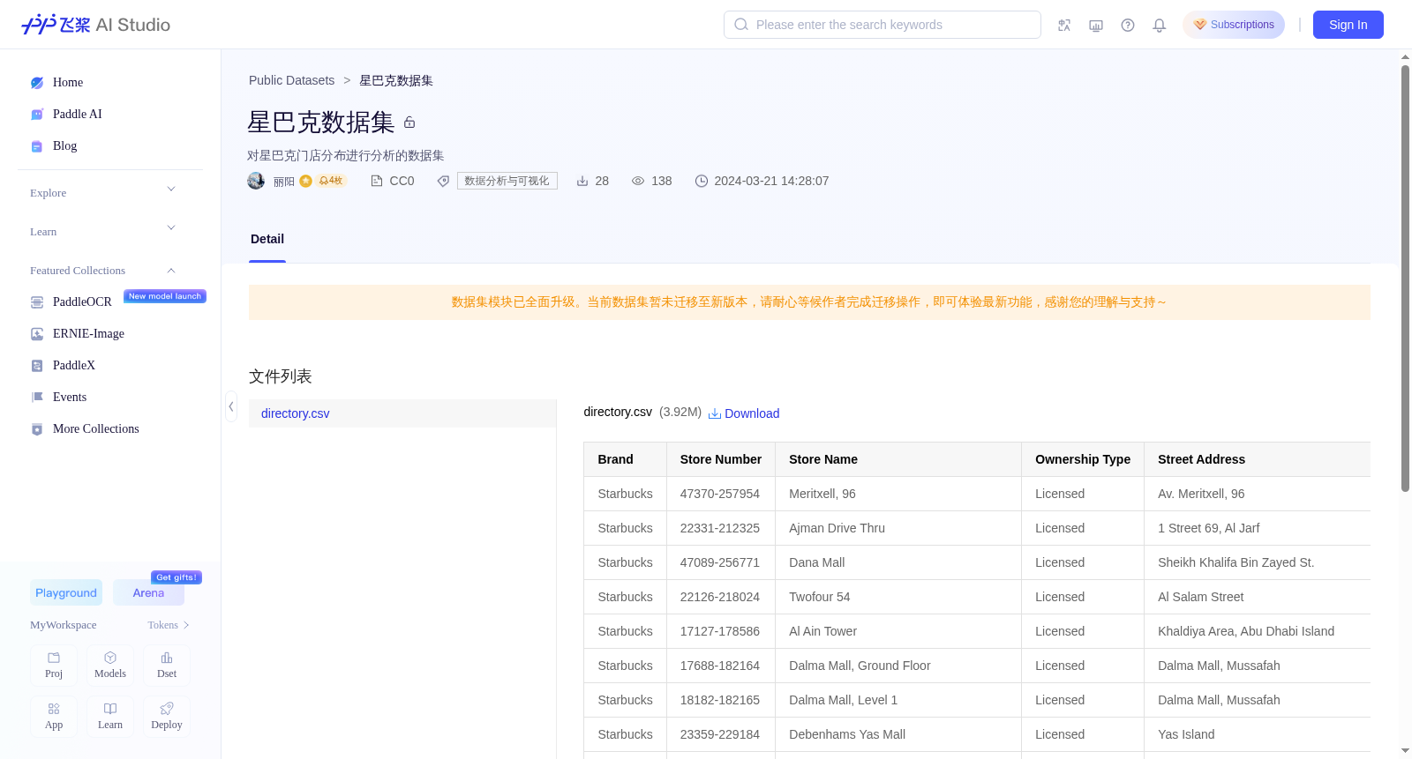Screen dimensions: 1412x759
Task: Click the More Collections icon
Action: pyautogui.click(x=37, y=429)
